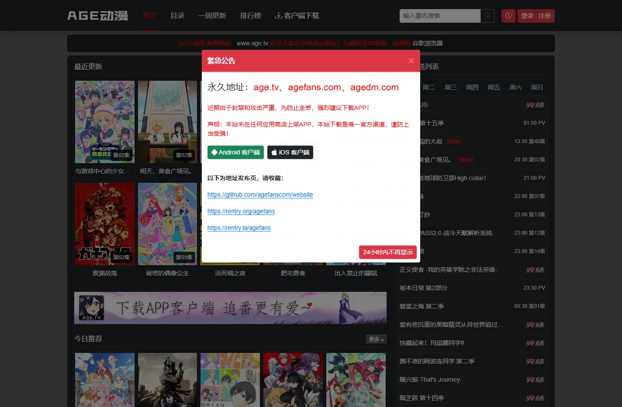Image resolution: width=622 pixels, height=407 pixels.
Task: Open 坂本日常 第2部分 entry
Action: (423, 288)
